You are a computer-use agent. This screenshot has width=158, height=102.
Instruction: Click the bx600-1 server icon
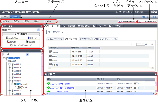(x=13, y=64)
